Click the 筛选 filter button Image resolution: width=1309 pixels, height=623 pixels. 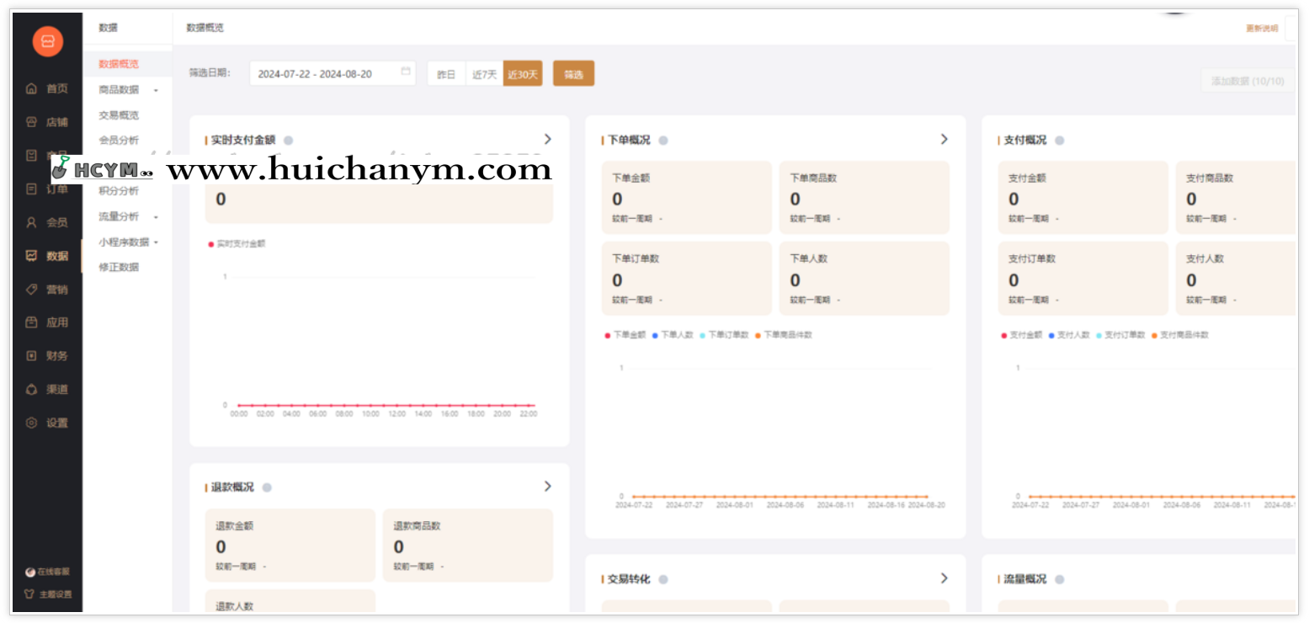coord(573,73)
